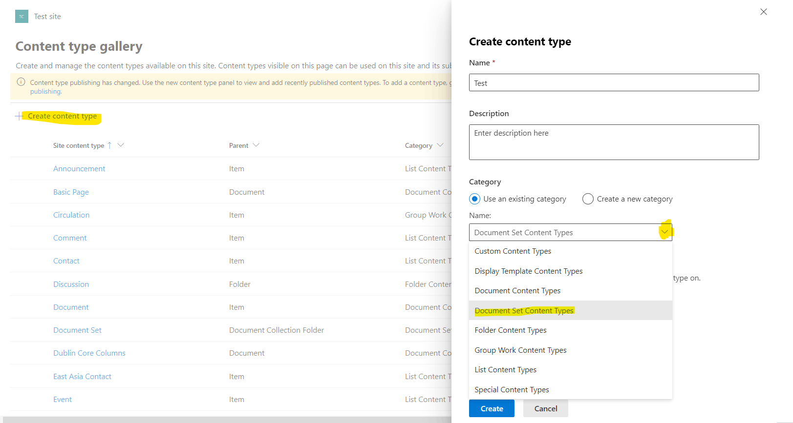
Task: Open the Basic Page content type
Action: coord(71,192)
